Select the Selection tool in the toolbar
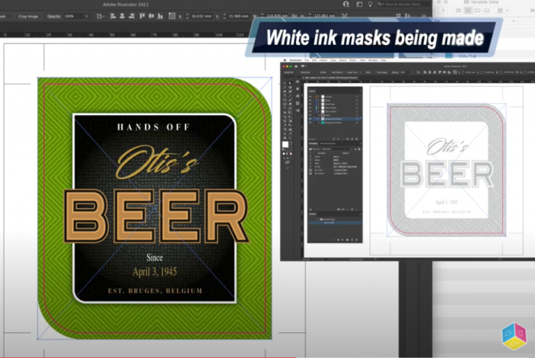The height and width of the screenshot is (358, 535). point(286,82)
